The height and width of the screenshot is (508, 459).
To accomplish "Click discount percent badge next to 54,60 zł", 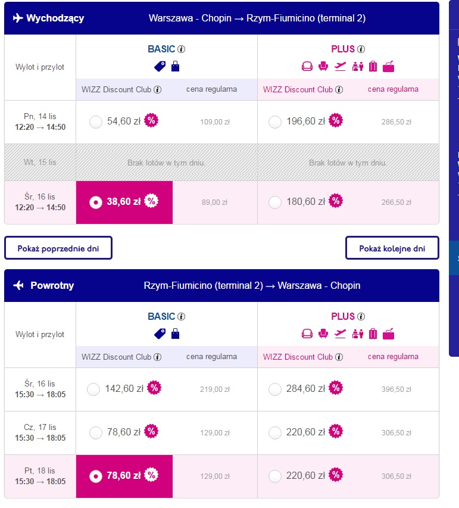I will point(151,120).
